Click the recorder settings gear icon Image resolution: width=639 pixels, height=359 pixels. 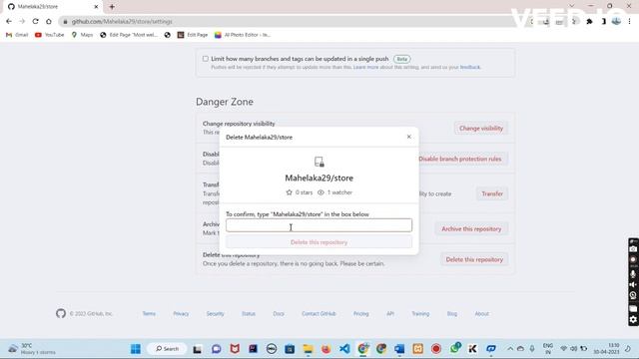(x=633, y=320)
